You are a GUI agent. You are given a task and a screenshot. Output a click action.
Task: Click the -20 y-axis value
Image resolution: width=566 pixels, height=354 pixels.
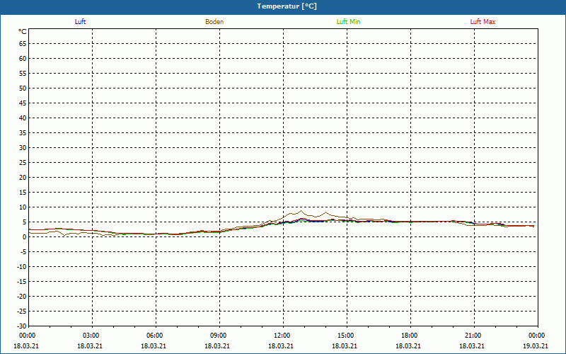[x=23, y=297]
